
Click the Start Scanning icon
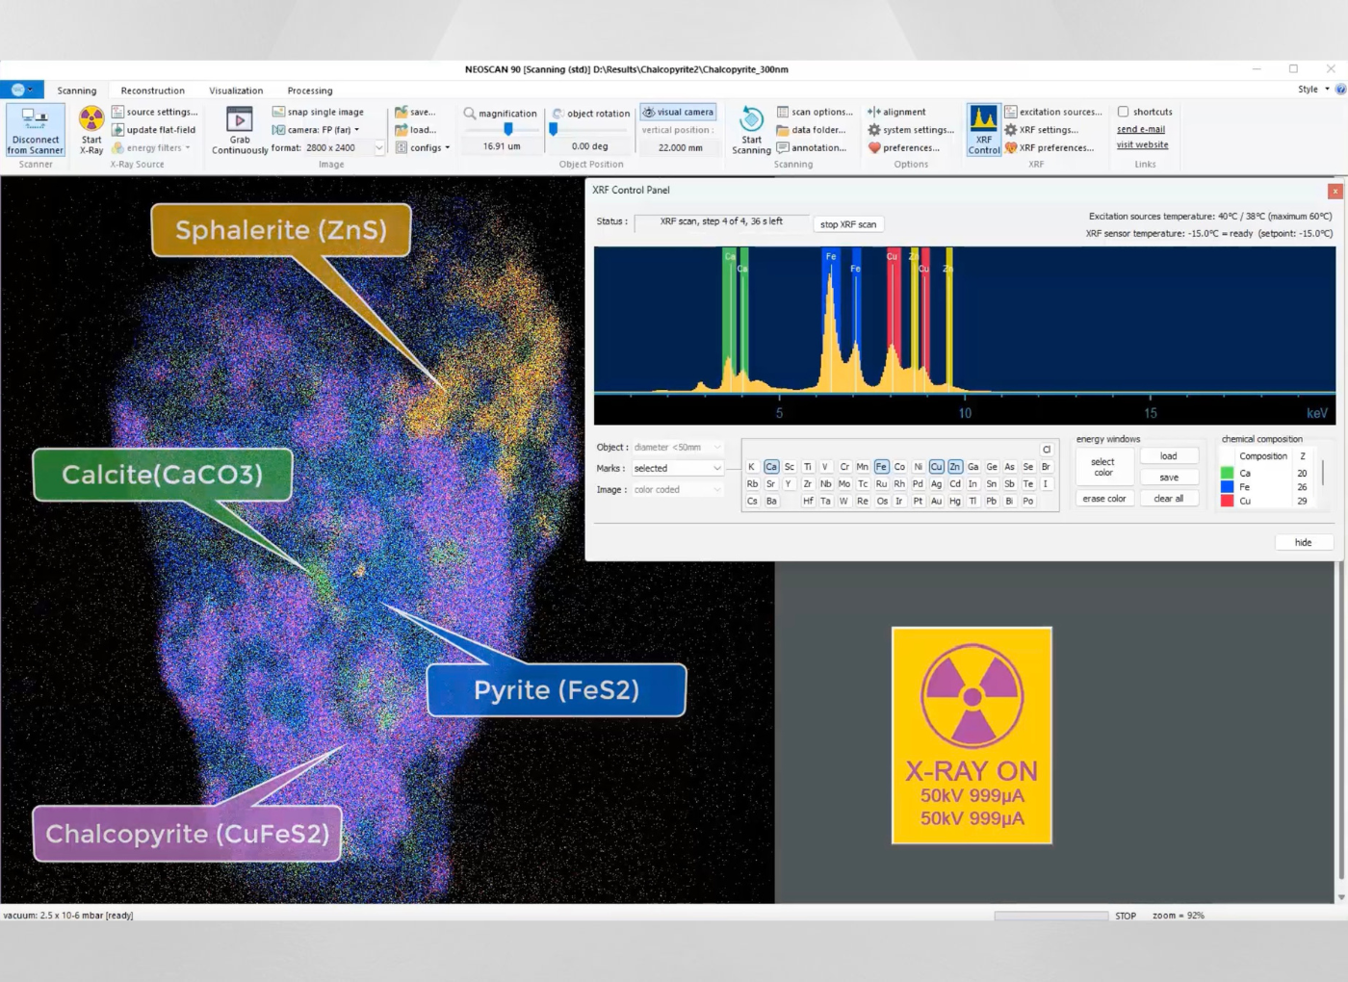click(751, 121)
